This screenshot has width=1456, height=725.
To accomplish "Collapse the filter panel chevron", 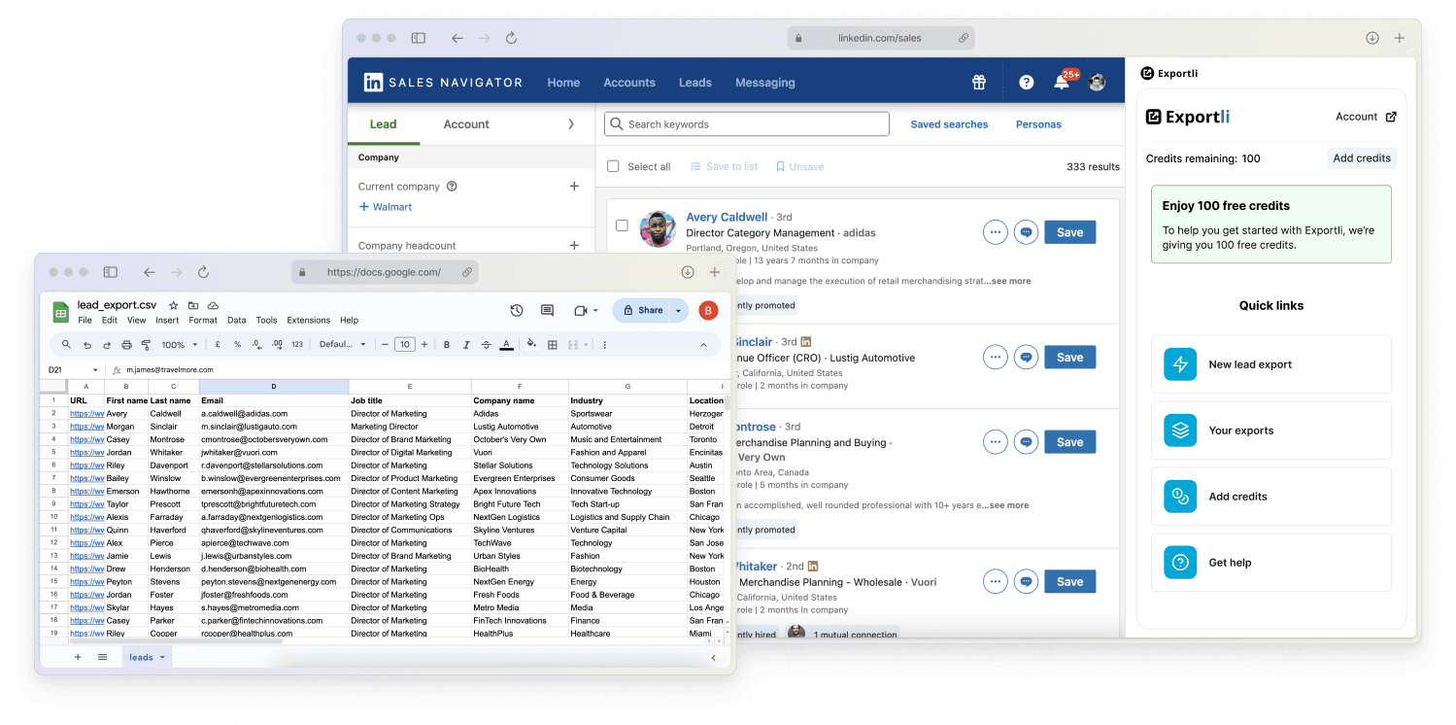I will coord(571,124).
